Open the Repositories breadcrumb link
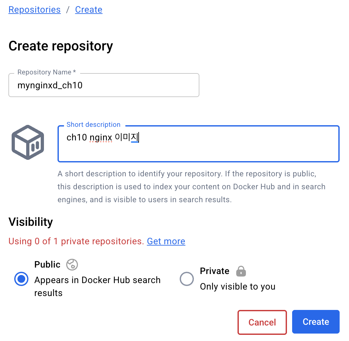The height and width of the screenshot is (341, 349). [x=34, y=9]
